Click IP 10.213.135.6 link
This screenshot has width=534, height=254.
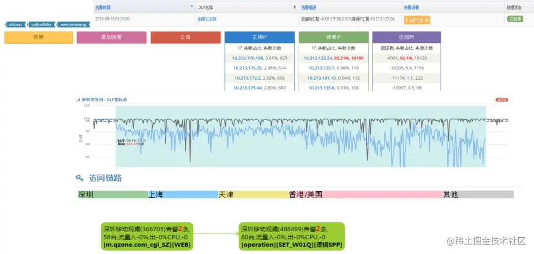pyautogui.click(x=321, y=88)
